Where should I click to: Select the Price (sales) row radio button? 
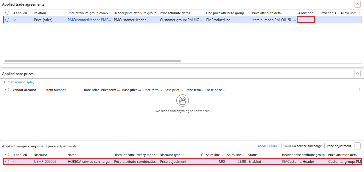[x=7, y=20]
